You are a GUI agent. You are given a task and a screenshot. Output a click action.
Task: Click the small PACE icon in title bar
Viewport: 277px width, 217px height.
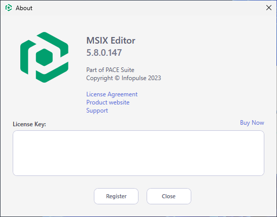coord(9,8)
